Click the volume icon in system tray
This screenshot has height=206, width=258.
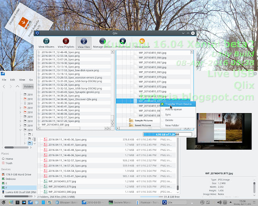tap(219, 202)
